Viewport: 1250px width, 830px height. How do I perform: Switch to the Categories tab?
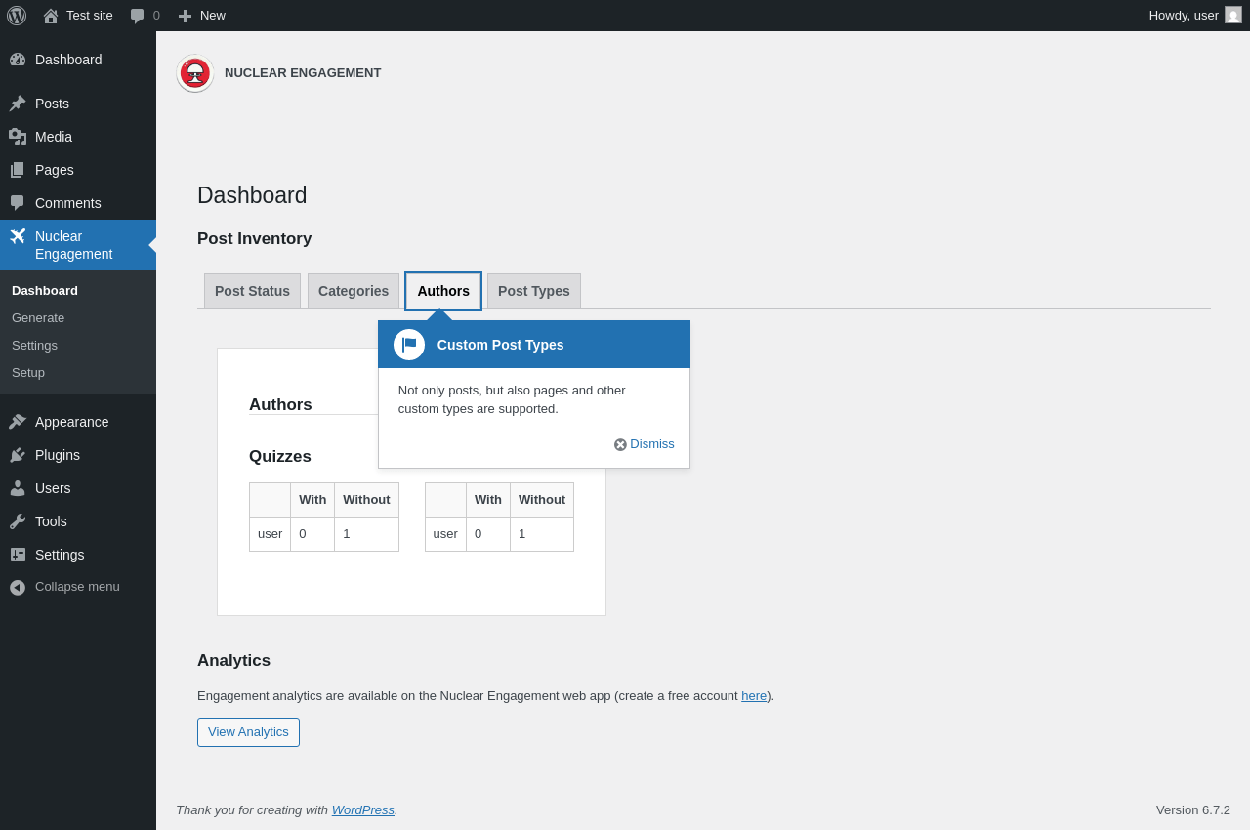coord(354,291)
